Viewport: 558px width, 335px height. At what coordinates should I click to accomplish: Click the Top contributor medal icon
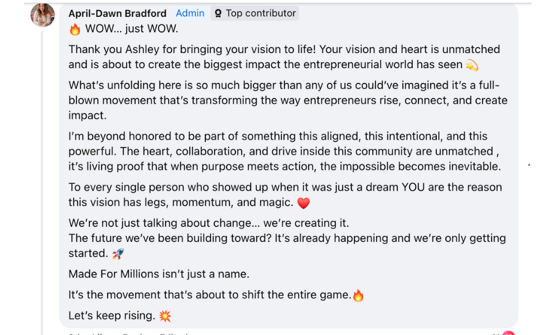click(x=218, y=13)
